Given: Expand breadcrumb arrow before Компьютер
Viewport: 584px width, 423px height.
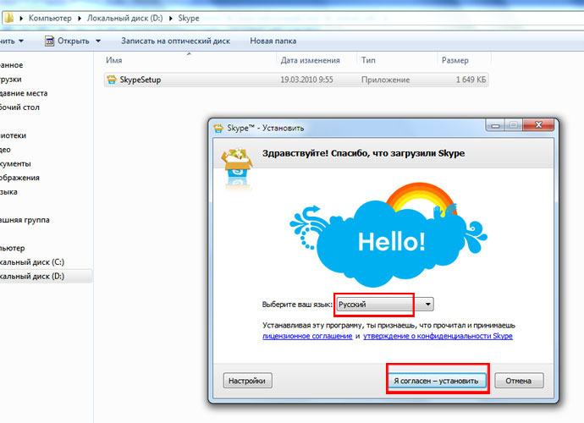Looking at the screenshot, I should tap(21, 19).
